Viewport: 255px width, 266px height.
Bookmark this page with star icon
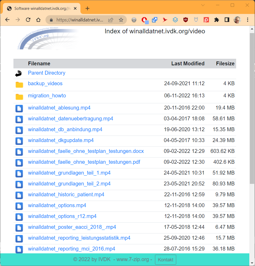(x=121, y=20)
